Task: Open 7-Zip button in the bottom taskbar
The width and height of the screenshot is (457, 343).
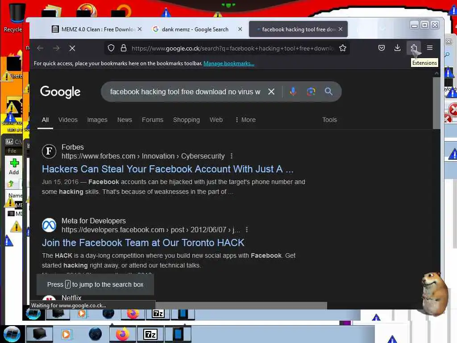Action: (150, 334)
